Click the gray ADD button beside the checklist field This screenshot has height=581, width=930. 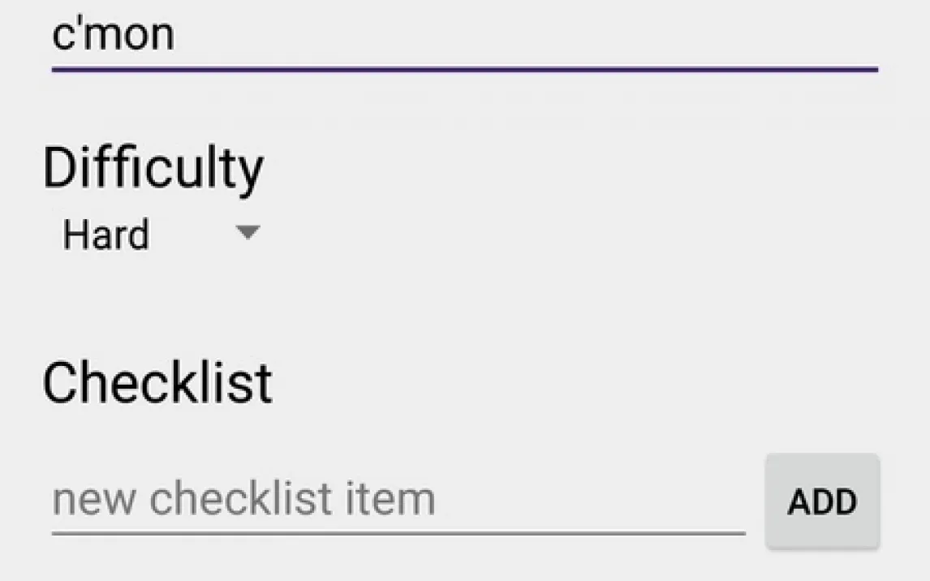point(822,501)
